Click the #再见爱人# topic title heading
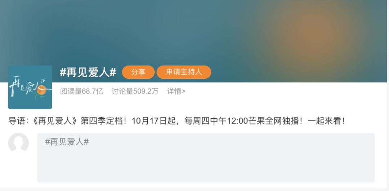 (88, 72)
